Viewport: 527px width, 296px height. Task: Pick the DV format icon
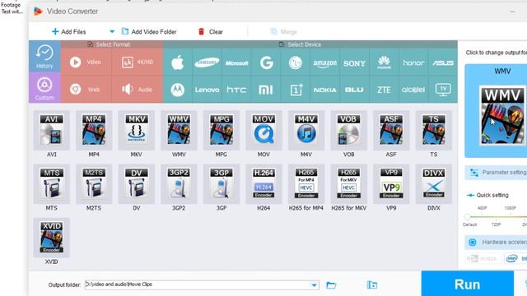point(136,184)
